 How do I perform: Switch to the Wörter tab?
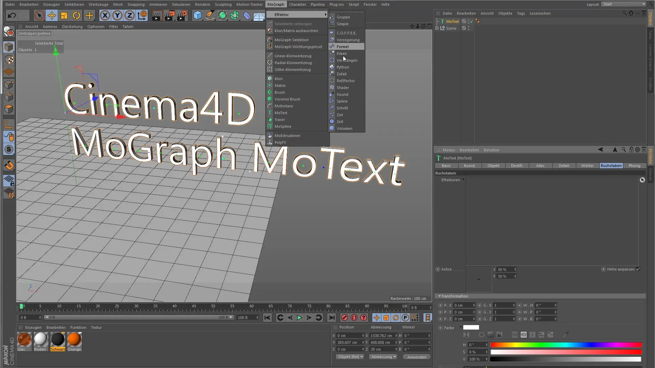pyautogui.click(x=587, y=166)
